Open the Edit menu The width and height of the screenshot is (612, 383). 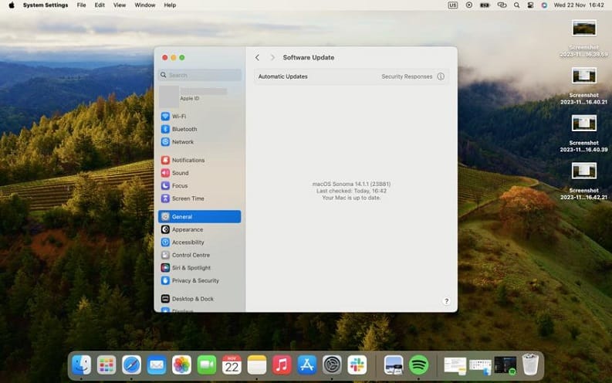100,5
